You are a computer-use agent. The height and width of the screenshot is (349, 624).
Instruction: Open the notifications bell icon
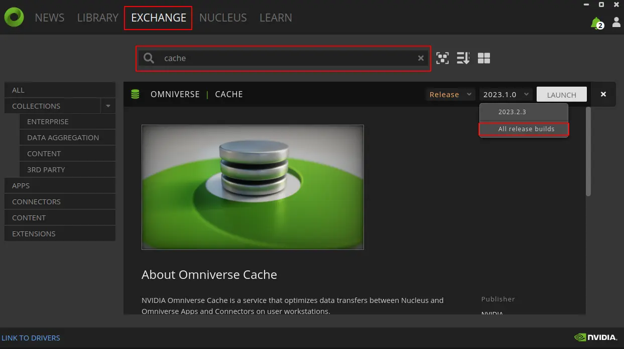(x=596, y=23)
